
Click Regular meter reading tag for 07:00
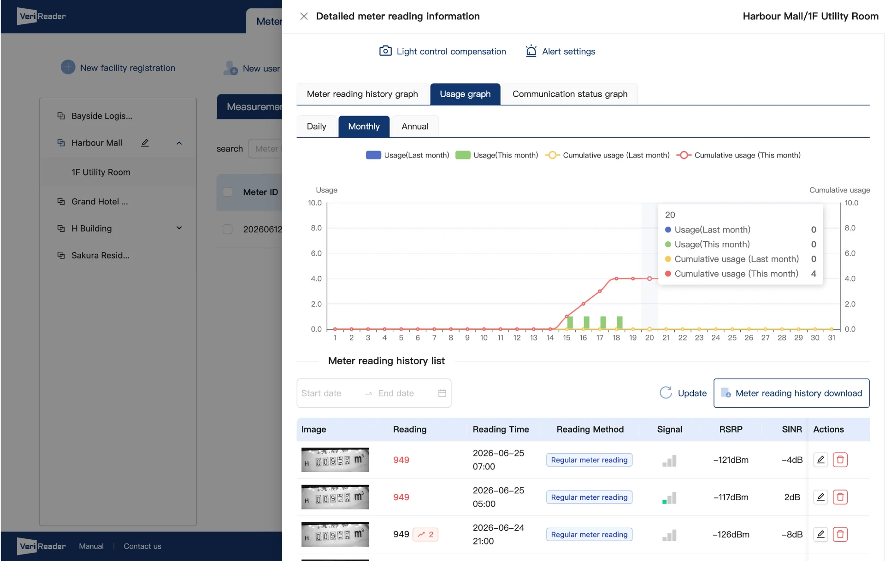pyautogui.click(x=589, y=460)
